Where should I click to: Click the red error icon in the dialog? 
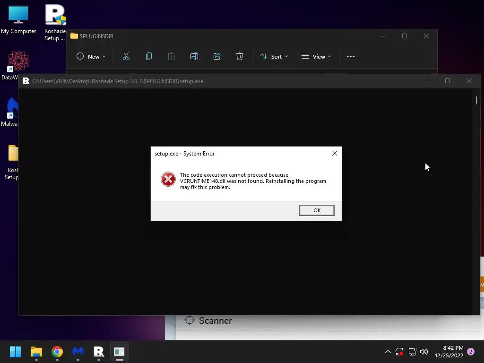(168, 179)
